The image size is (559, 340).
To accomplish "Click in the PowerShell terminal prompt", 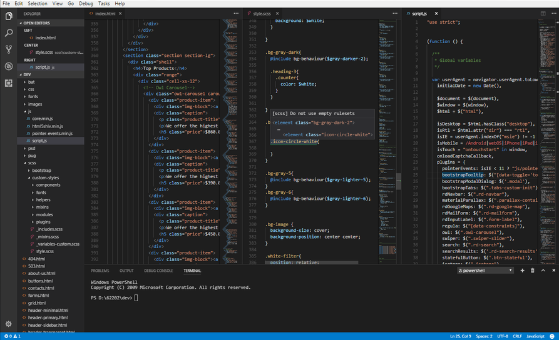I will pos(136,297).
